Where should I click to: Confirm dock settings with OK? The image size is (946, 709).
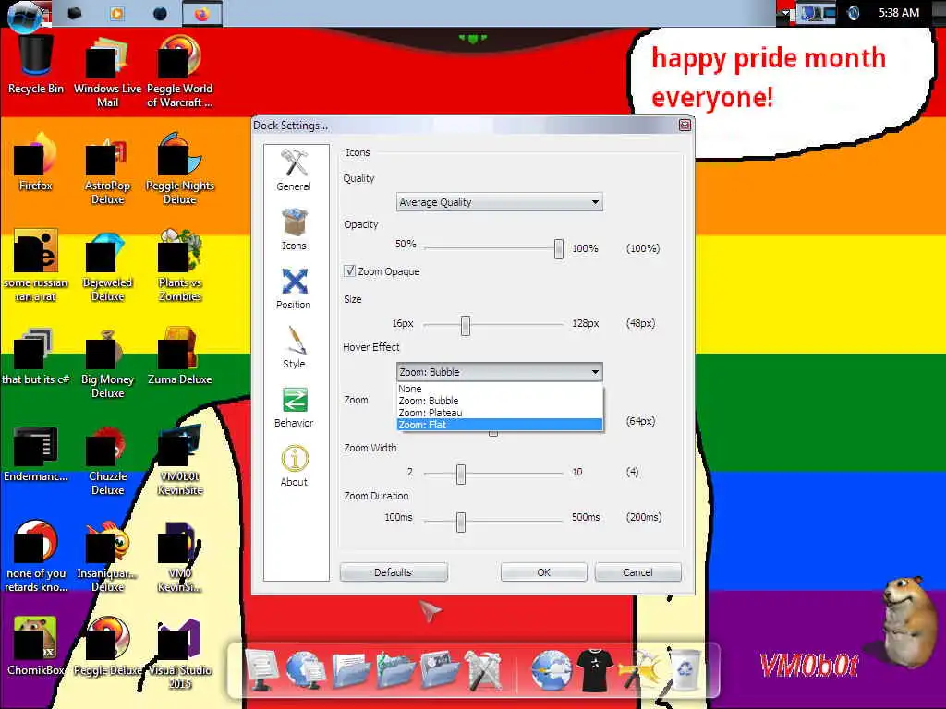click(x=543, y=572)
